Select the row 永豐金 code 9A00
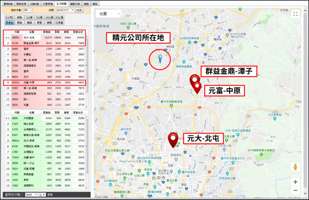309x200 pixels. tap(45, 54)
